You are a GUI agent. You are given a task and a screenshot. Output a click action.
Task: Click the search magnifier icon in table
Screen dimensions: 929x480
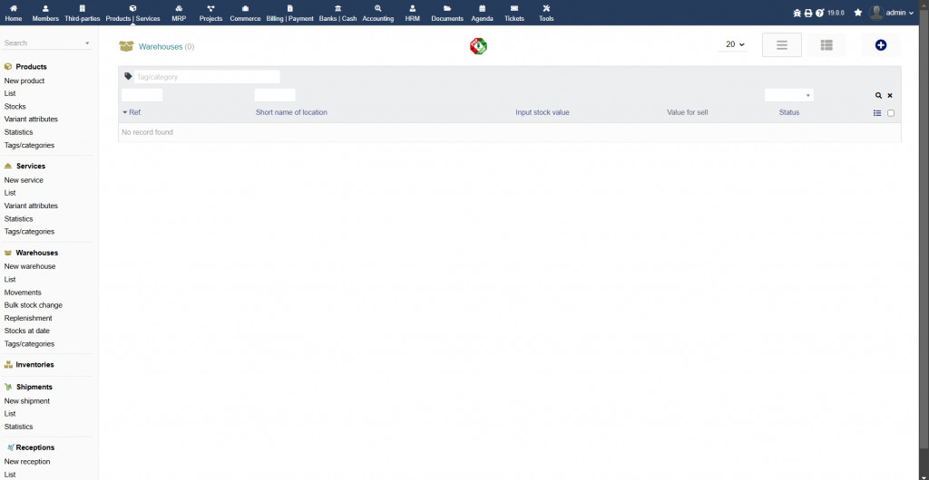pyautogui.click(x=878, y=95)
